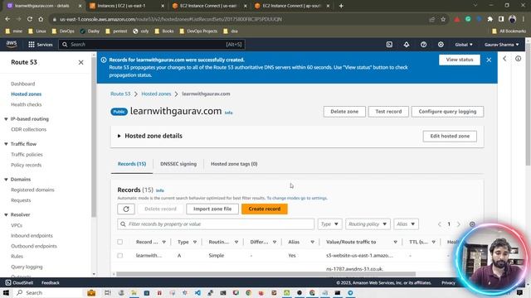Screen dimensions: 531x298
Task: Switch to Hosted zone tags (0) tab
Action: [x=234, y=164]
